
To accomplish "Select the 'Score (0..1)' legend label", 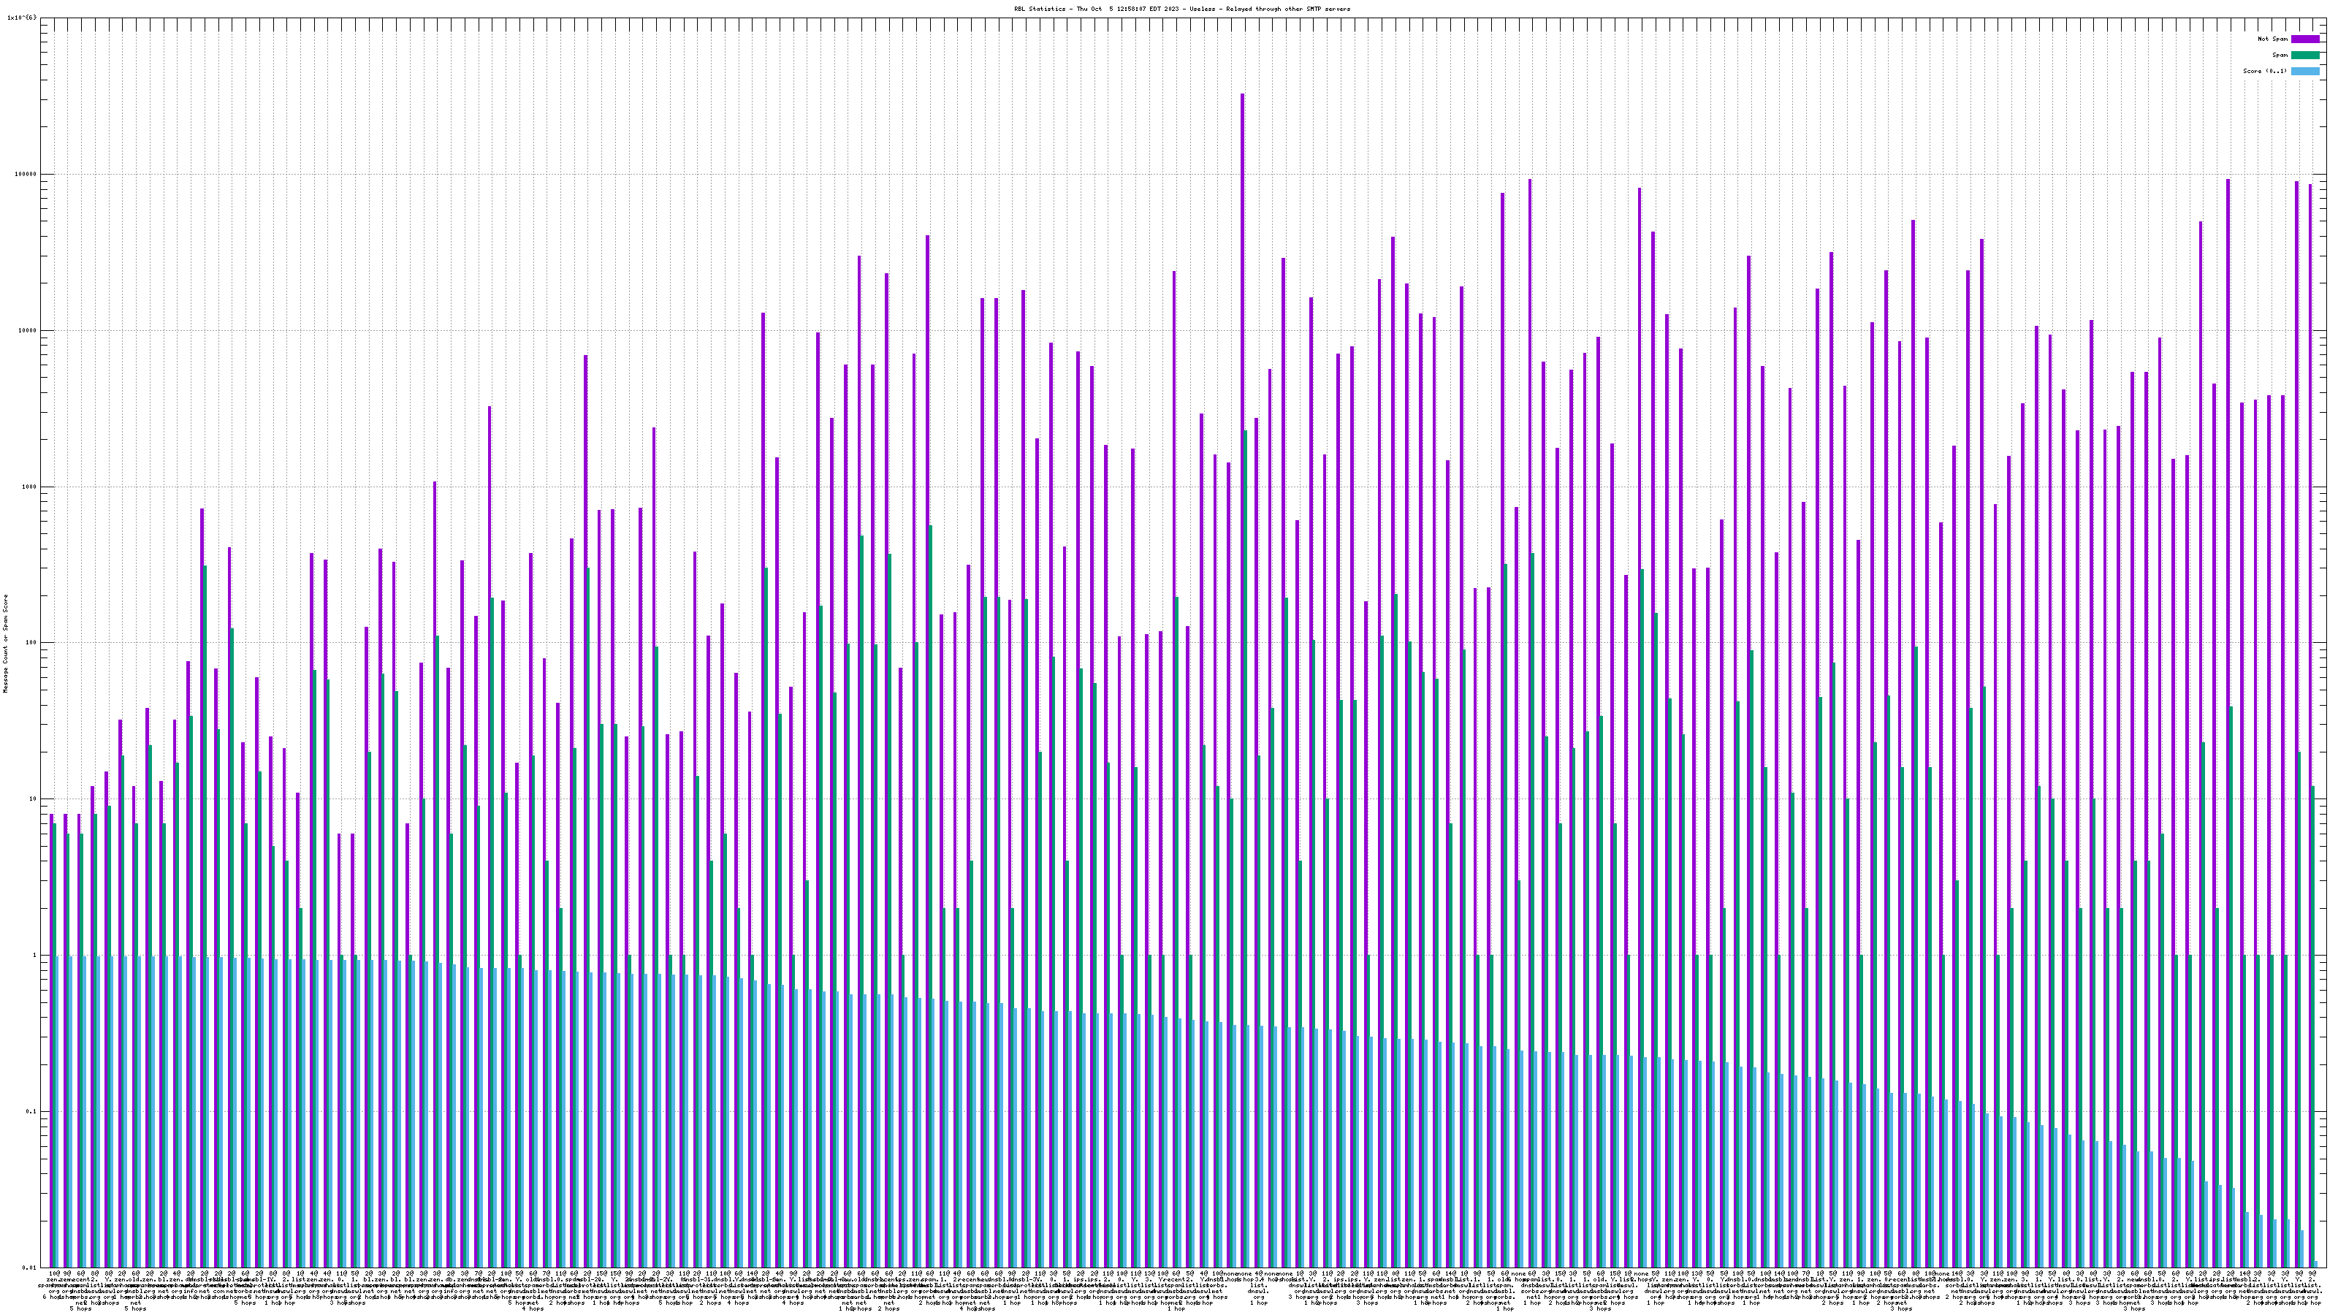I will 2266,71.
